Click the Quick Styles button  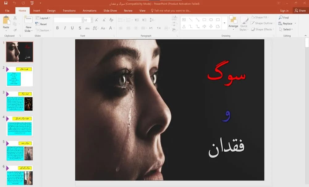click(244, 24)
